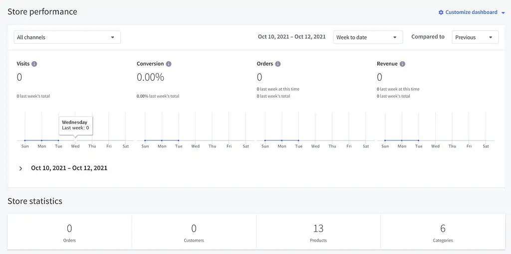The width and height of the screenshot is (511, 254).
Task: Open the Orders statistics card
Action: pyautogui.click(x=69, y=232)
